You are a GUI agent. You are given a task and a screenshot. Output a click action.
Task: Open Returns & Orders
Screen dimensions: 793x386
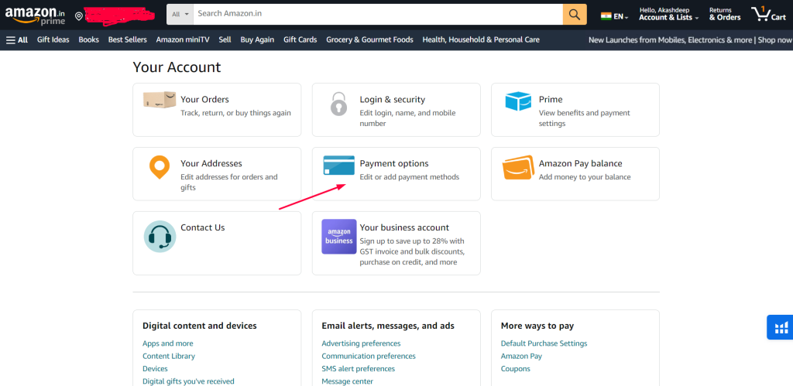point(725,14)
